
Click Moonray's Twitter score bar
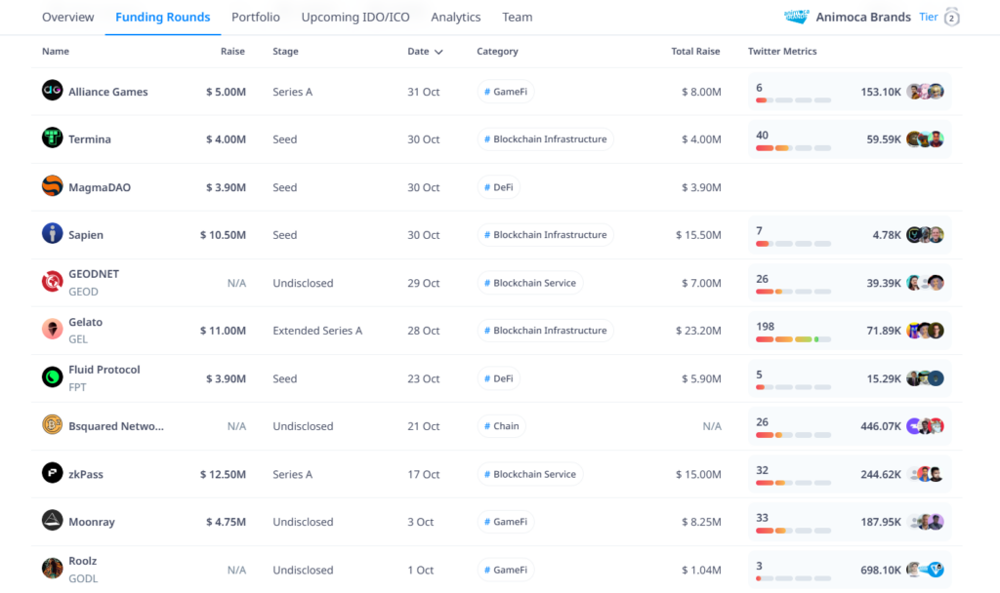coord(793,531)
